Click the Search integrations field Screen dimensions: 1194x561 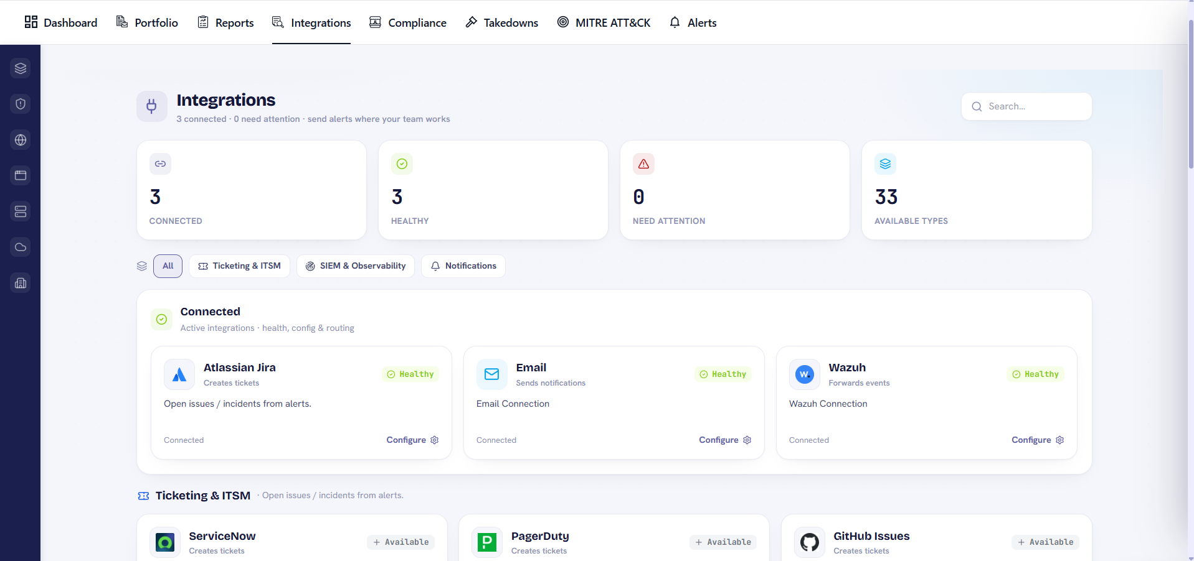(1026, 106)
